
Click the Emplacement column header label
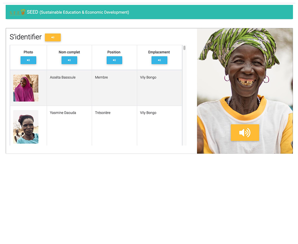point(159,52)
